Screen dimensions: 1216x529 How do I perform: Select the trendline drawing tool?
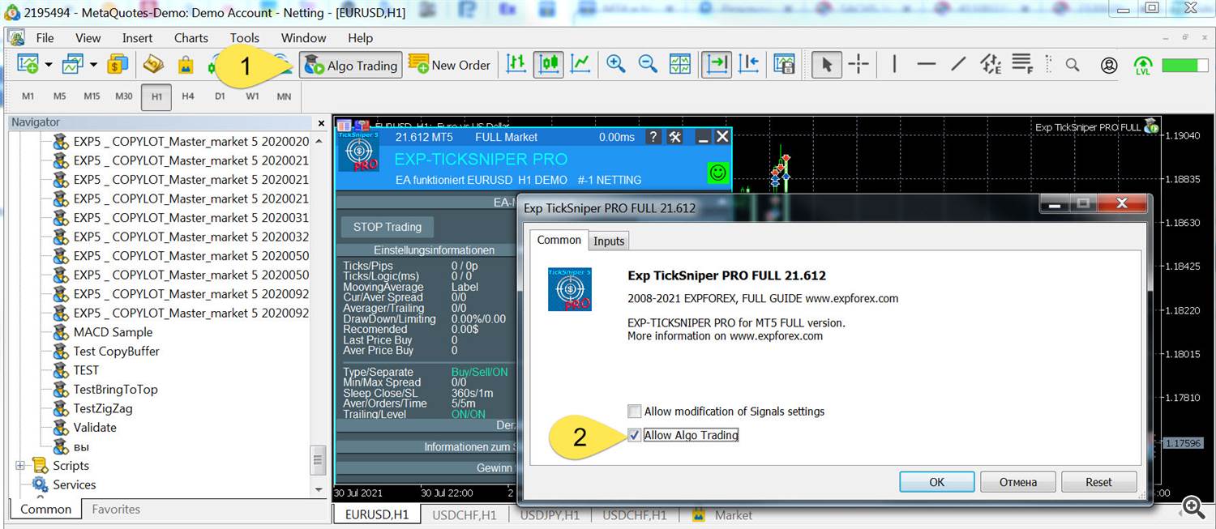(958, 65)
